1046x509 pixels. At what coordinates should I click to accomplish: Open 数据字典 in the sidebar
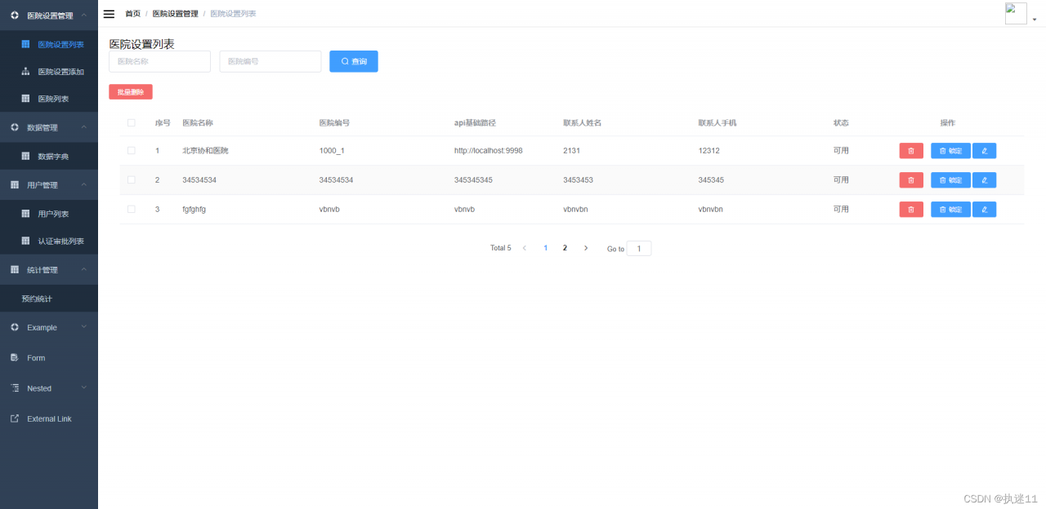[49, 156]
